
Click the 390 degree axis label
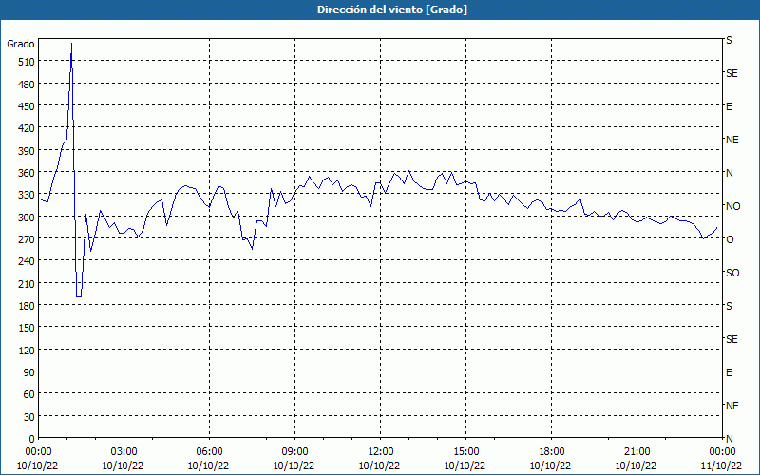click(x=27, y=151)
